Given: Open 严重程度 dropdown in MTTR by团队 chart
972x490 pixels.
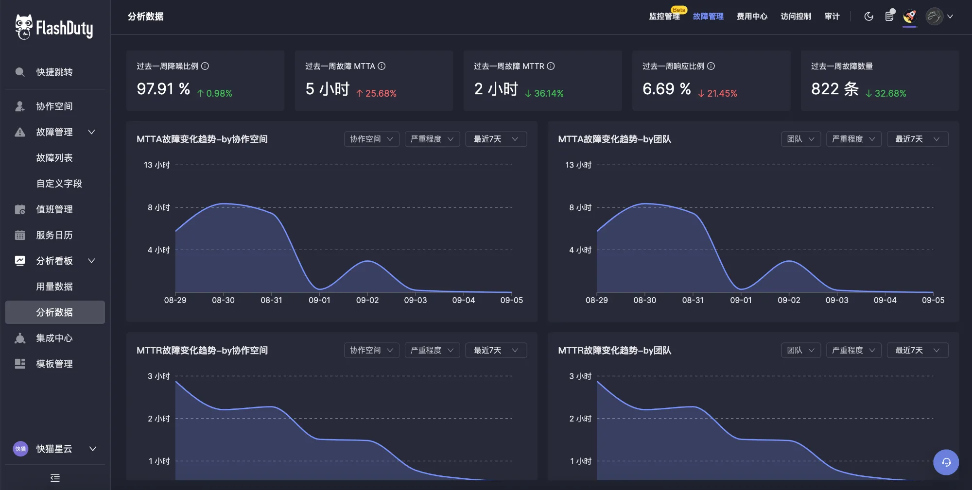Looking at the screenshot, I should [854, 350].
